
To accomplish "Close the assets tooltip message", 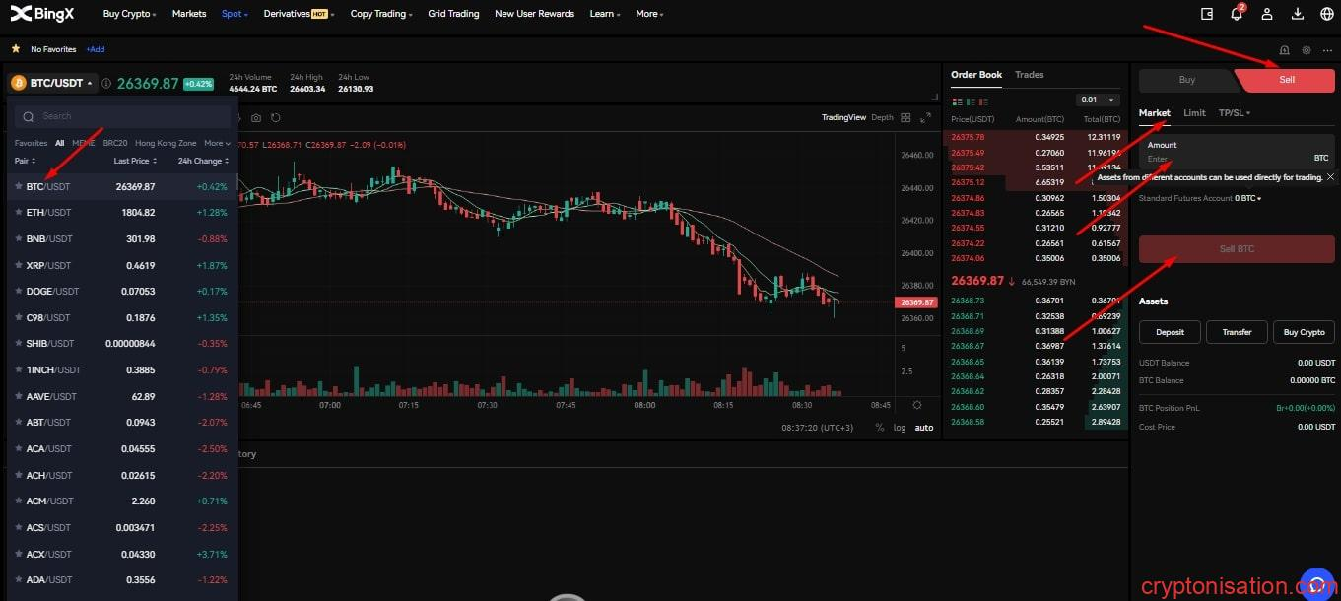I will (1330, 177).
